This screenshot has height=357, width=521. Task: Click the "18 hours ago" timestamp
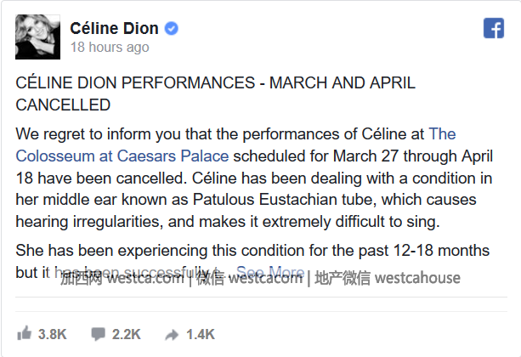pyautogui.click(x=109, y=48)
